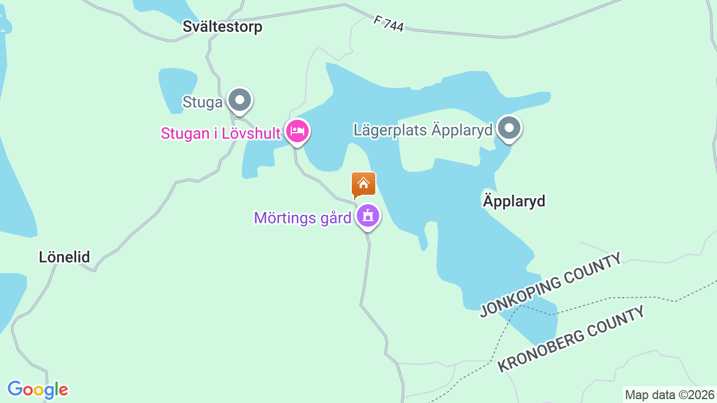The width and height of the screenshot is (717, 403).
Task: Select the Svältestorp place name
Action: [222, 26]
